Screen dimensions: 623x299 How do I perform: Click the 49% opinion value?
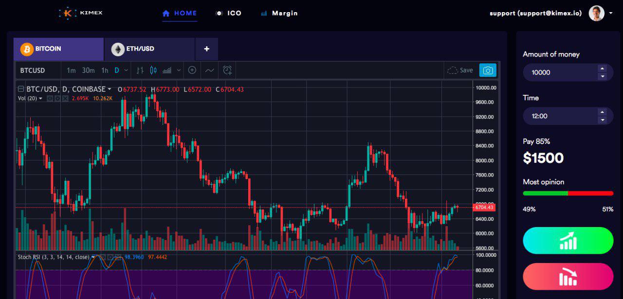coord(529,209)
